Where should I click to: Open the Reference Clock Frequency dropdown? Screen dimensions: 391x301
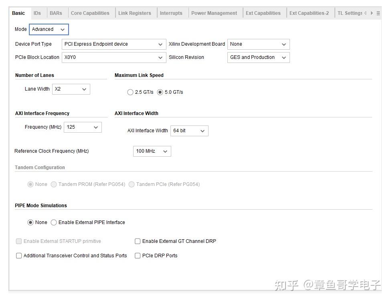(x=165, y=151)
